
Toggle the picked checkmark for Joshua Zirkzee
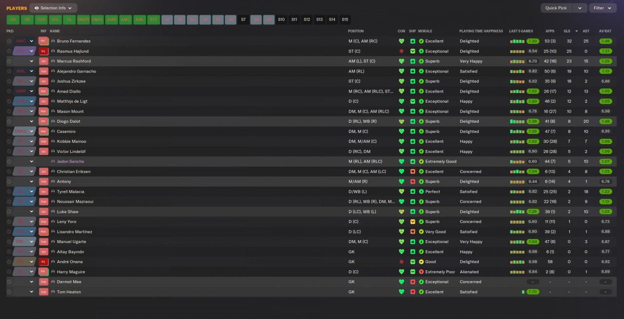pos(9,81)
